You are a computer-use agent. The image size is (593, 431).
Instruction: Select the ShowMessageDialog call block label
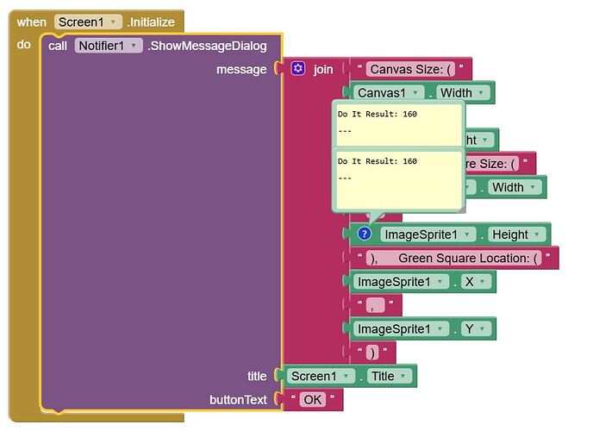pyautogui.click(x=207, y=46)
